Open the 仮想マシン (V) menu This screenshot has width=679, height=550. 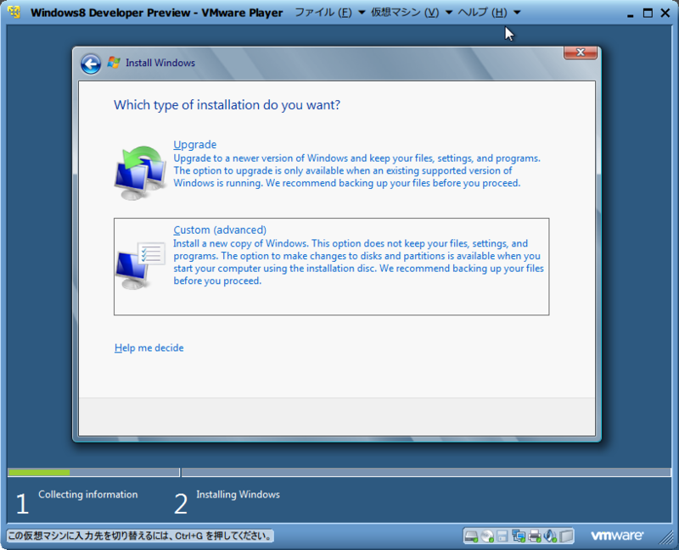[x=405, y=13]
